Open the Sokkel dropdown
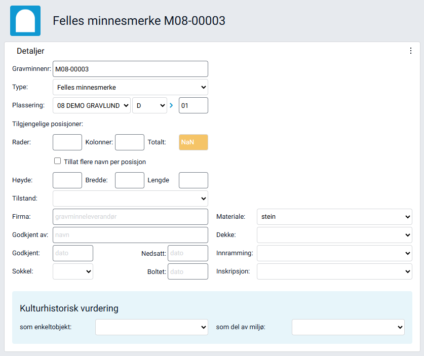 tap(72, 271)
